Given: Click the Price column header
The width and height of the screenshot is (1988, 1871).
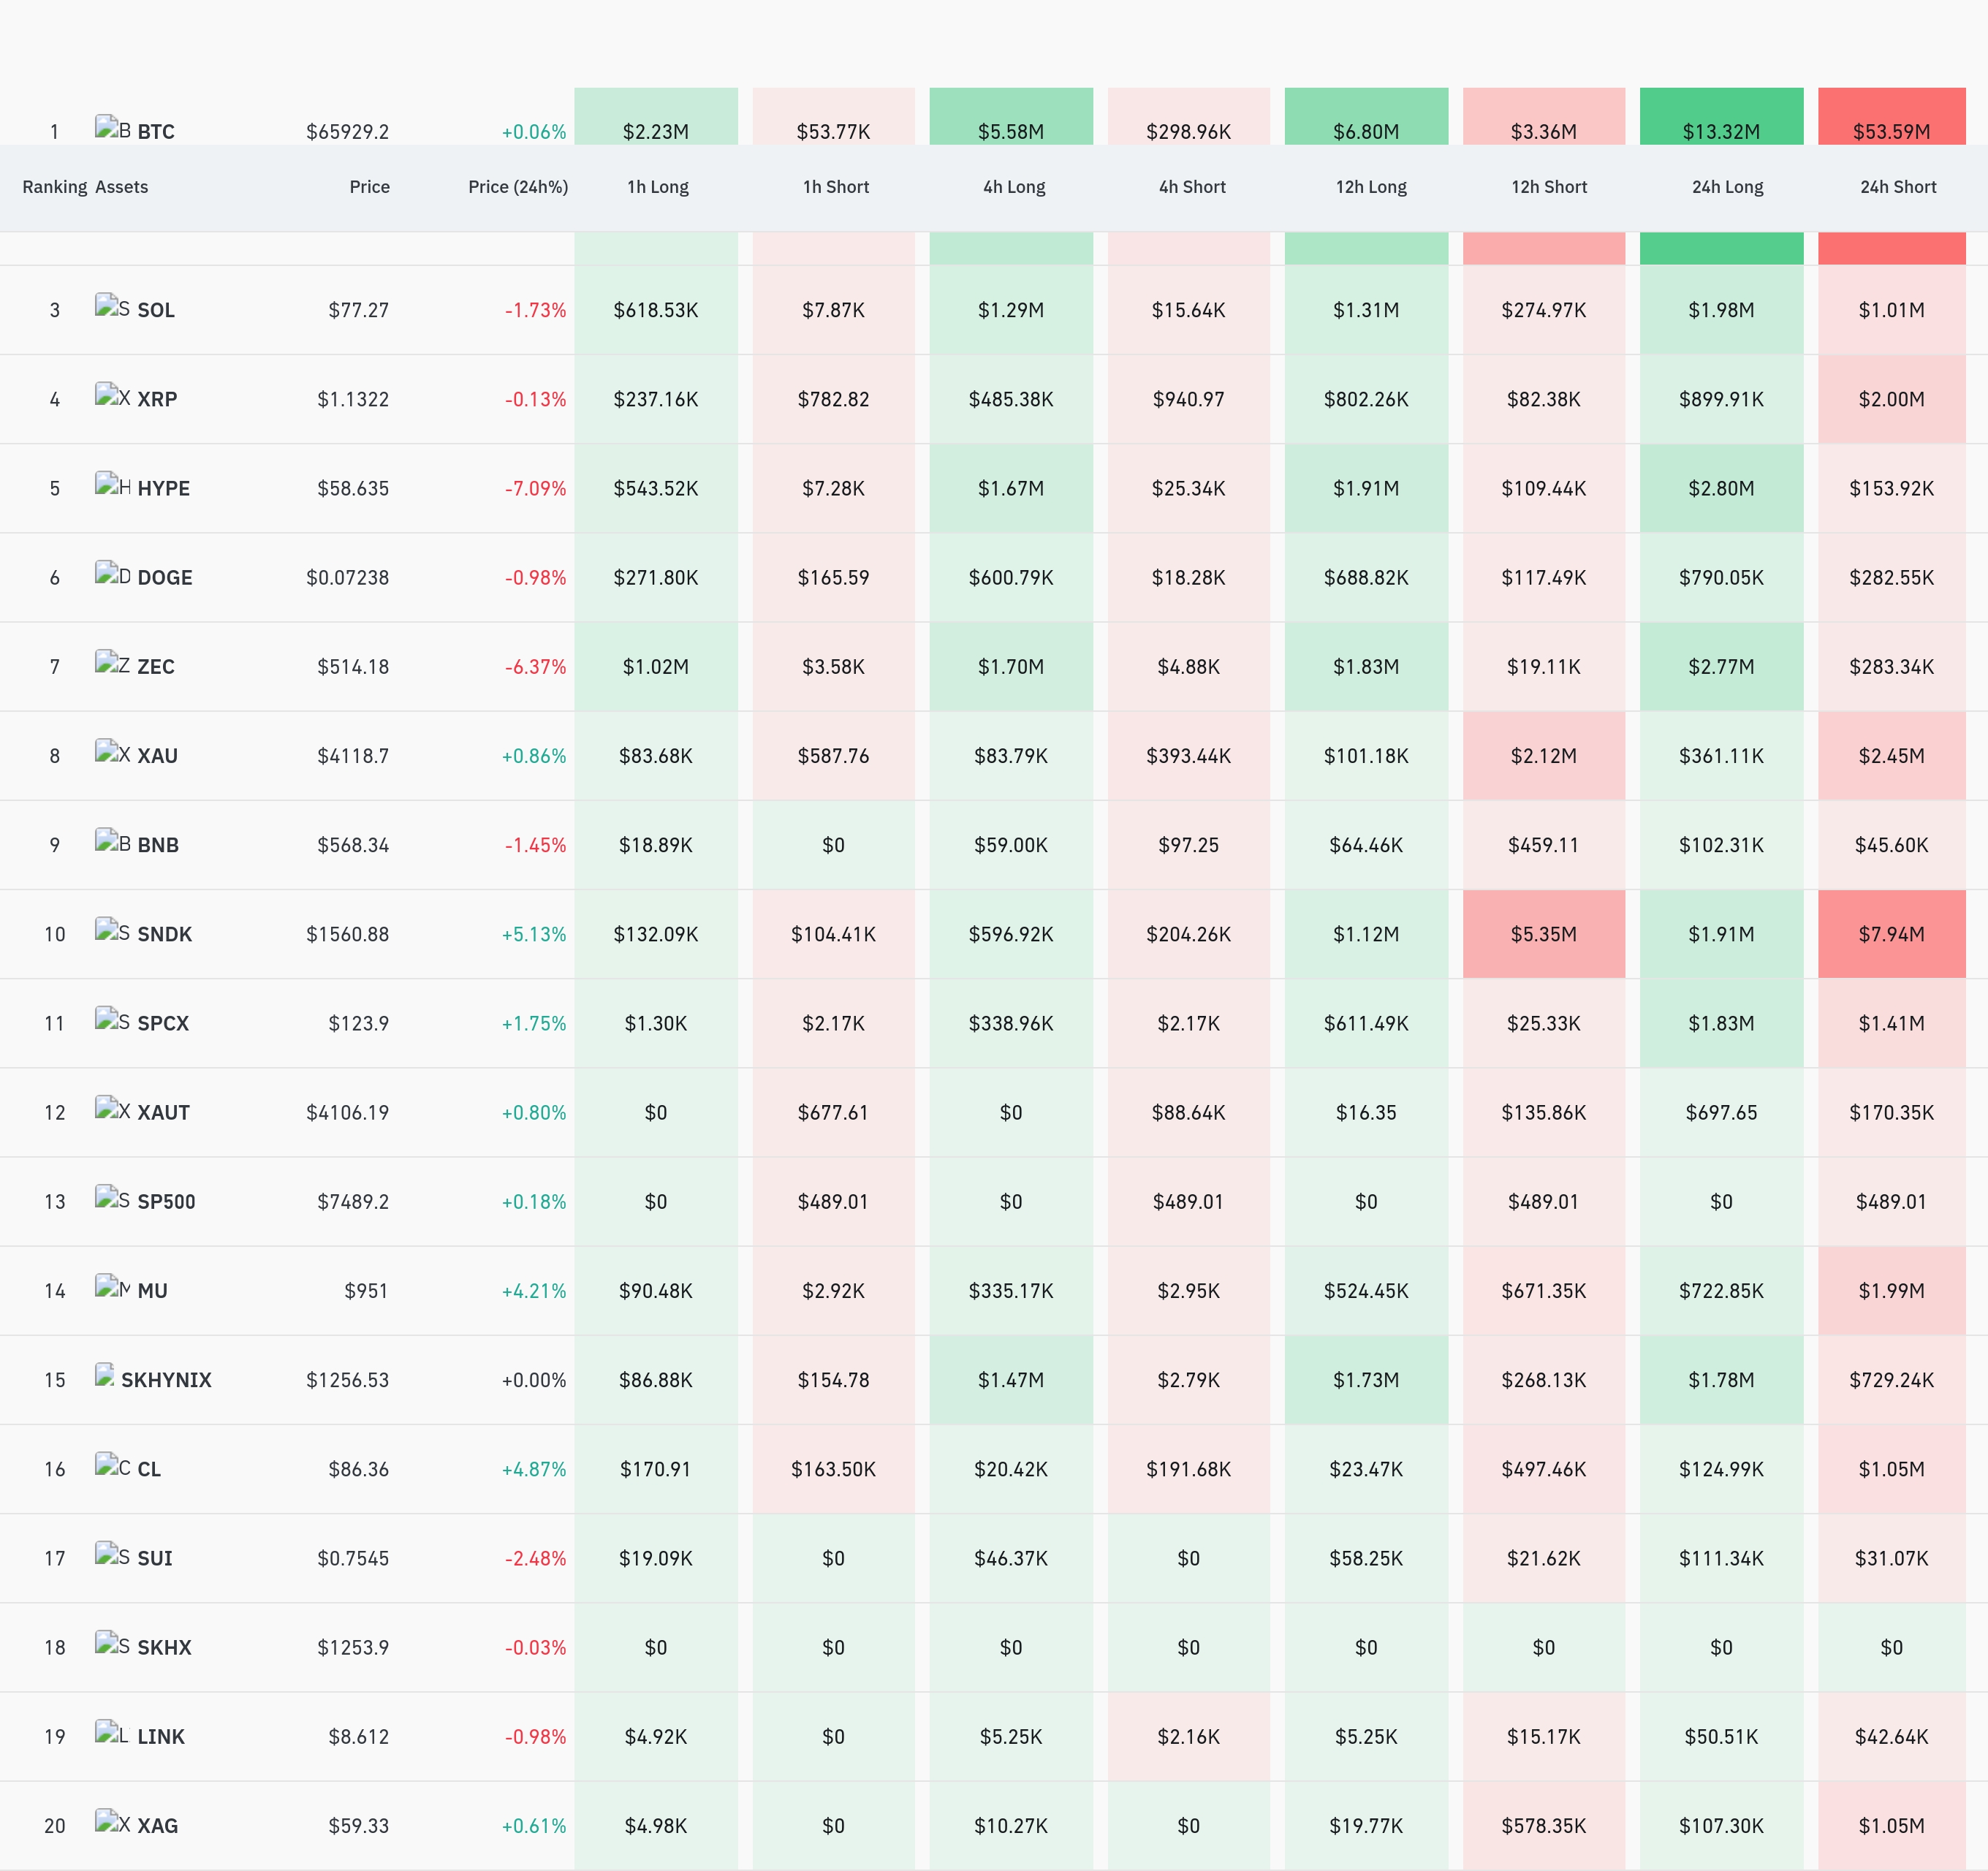Looking at the screenshot, I should (x=369, y=187).
